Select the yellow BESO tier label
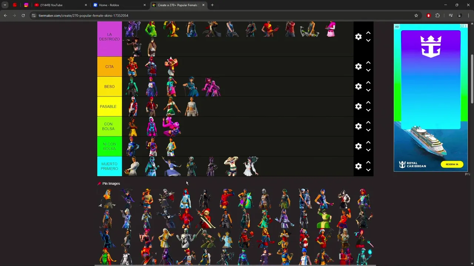 pyautogui.click(x=109, y=86)
